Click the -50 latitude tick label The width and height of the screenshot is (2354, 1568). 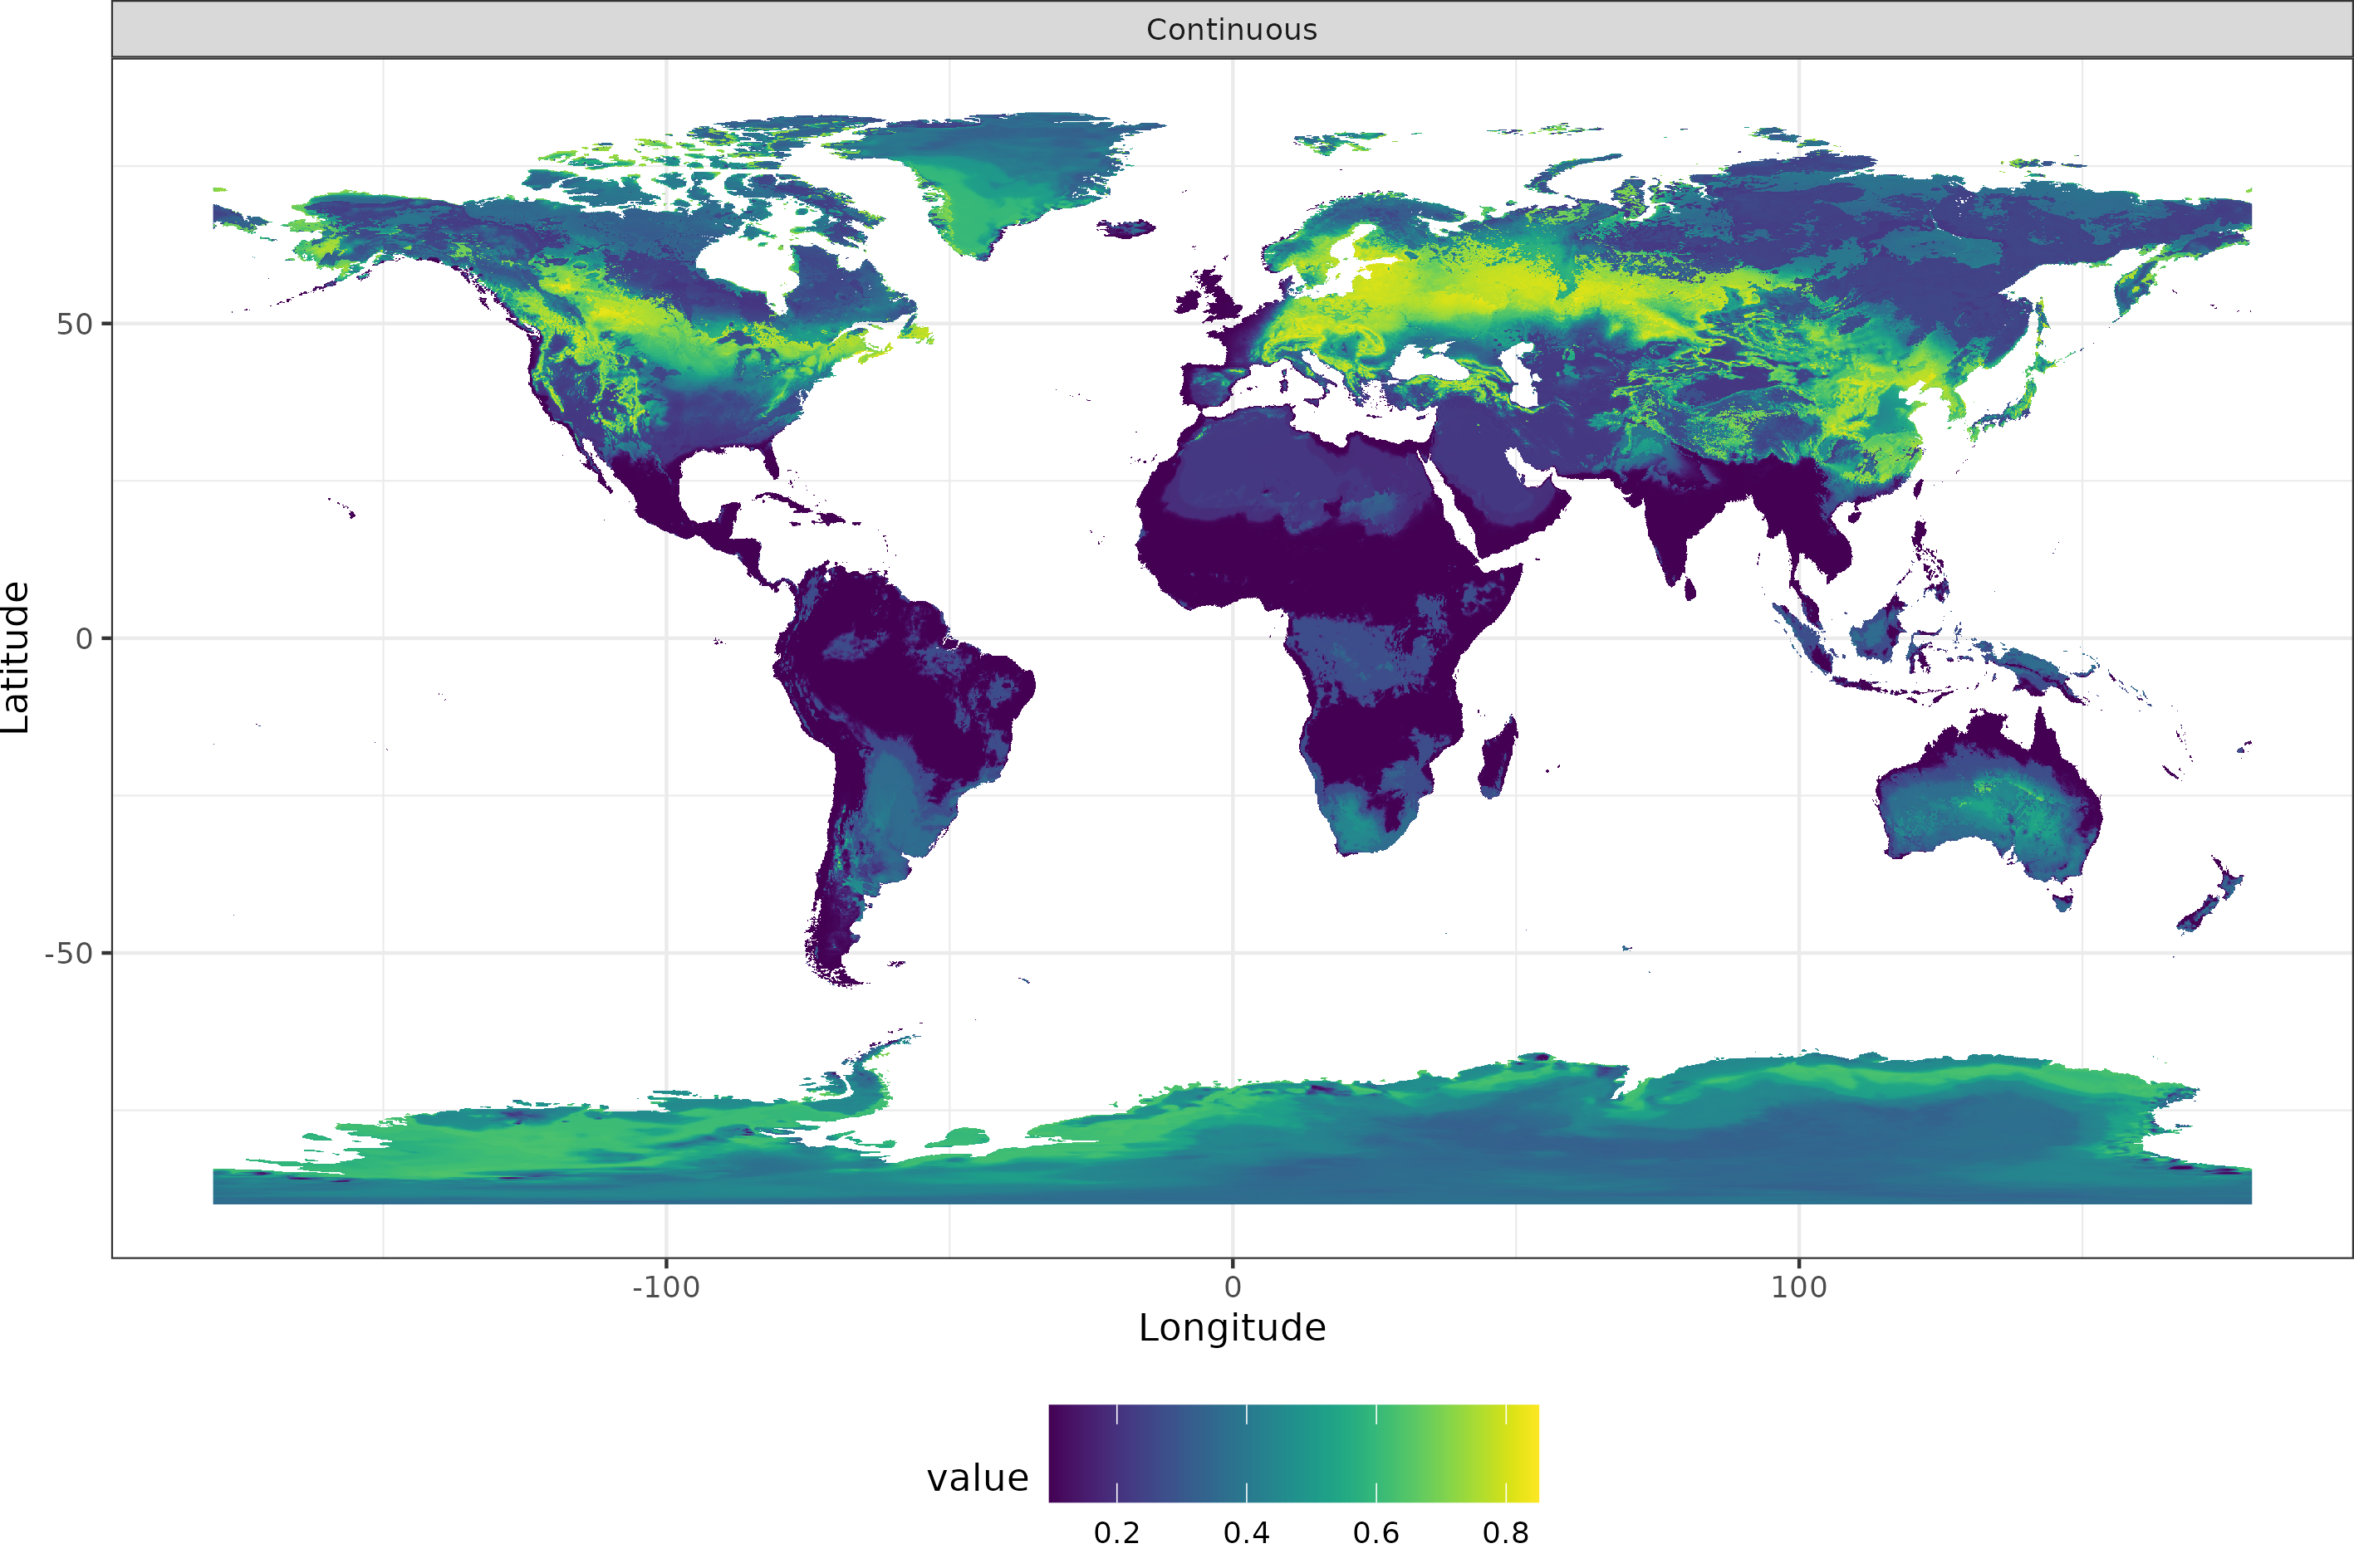68,953
